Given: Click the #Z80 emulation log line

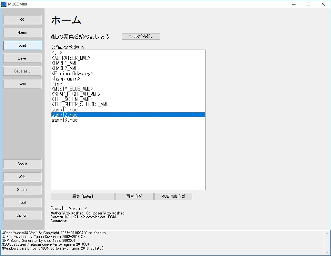Looking at the screenshot, I should 43,237.
